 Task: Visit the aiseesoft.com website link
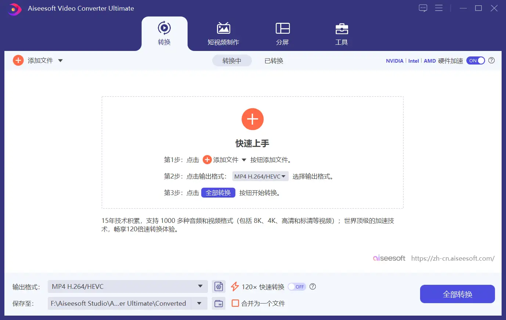pyautogui.click(x=453, y=258)
